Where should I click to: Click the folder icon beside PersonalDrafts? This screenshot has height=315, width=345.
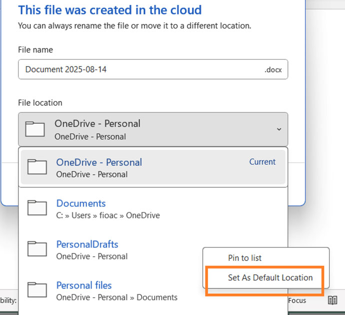pyautogui.click(x=37, y=249)
